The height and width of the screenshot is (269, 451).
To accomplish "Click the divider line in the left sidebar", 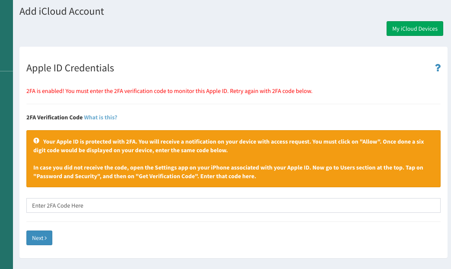I will click(6, 70).
